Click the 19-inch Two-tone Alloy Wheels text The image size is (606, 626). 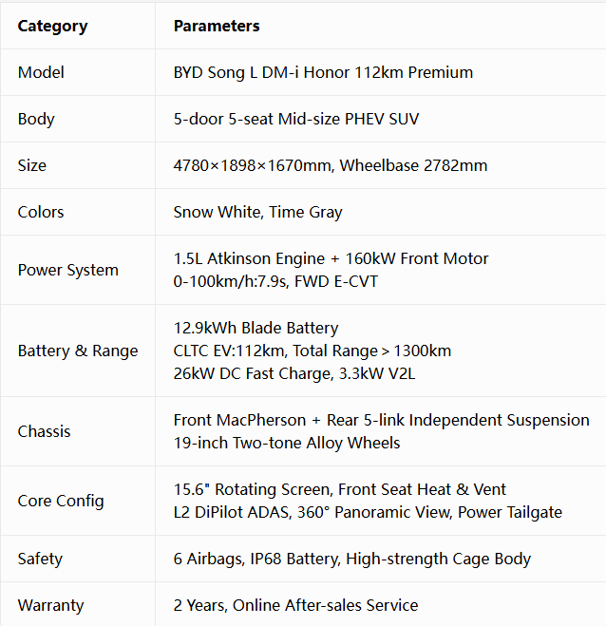click(x=287, y=444)
